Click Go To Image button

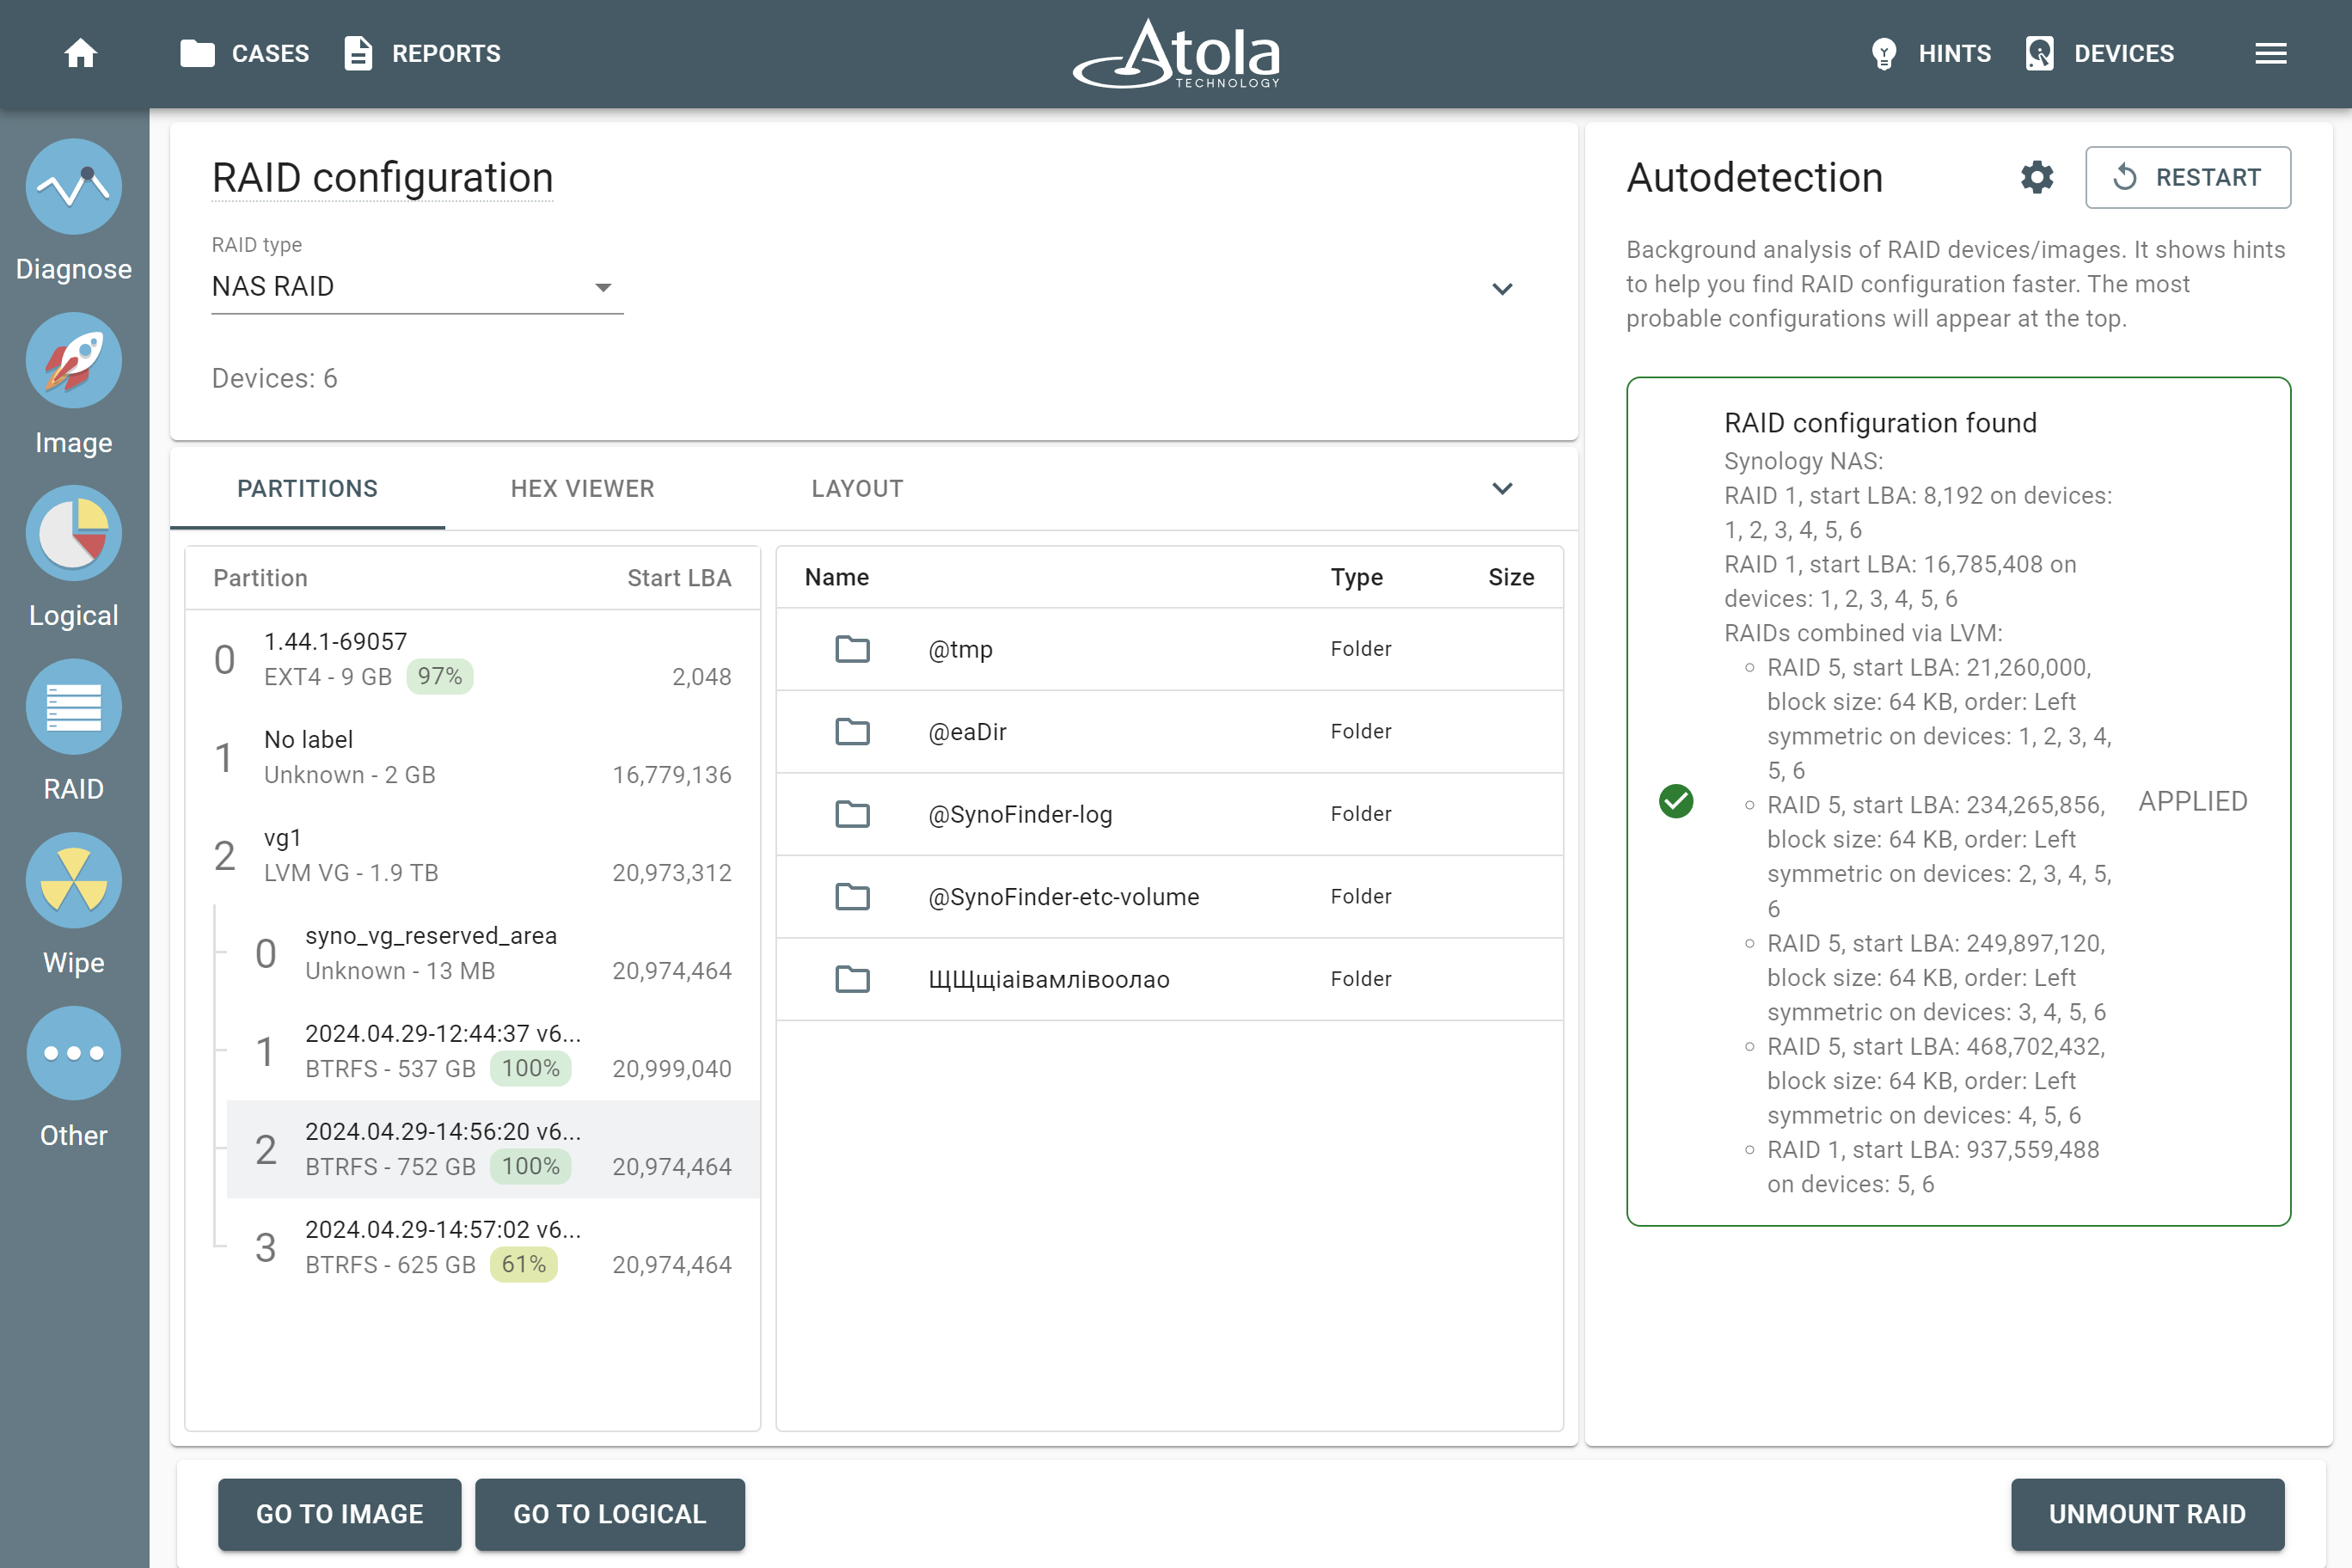click(x=339, y=1514)
